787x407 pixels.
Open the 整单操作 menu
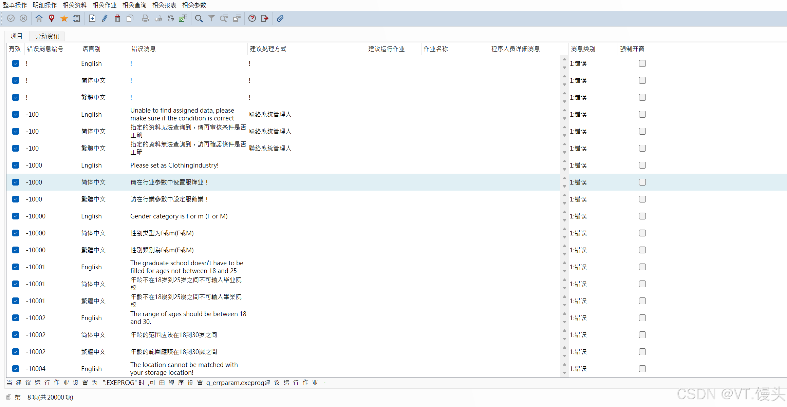[x=15, y=5]
